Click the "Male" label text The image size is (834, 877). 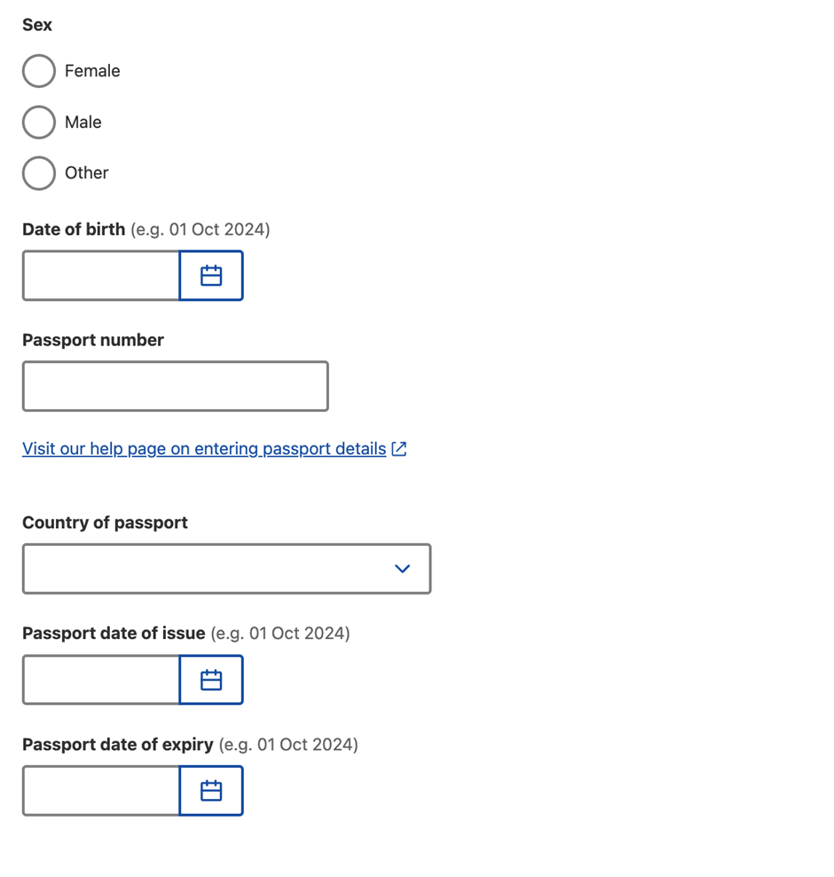pyautogui.click(x=83, y=122)
